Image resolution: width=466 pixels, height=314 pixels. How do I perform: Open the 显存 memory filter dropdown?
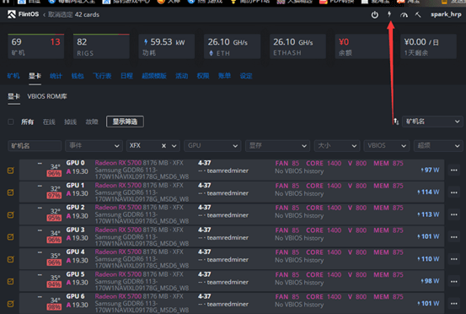[277, 146]
